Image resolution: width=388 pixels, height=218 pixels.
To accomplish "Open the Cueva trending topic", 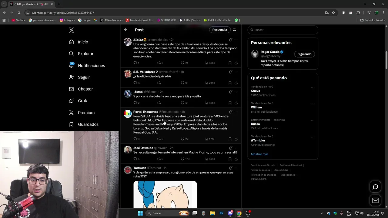I will tap(256, 91).
